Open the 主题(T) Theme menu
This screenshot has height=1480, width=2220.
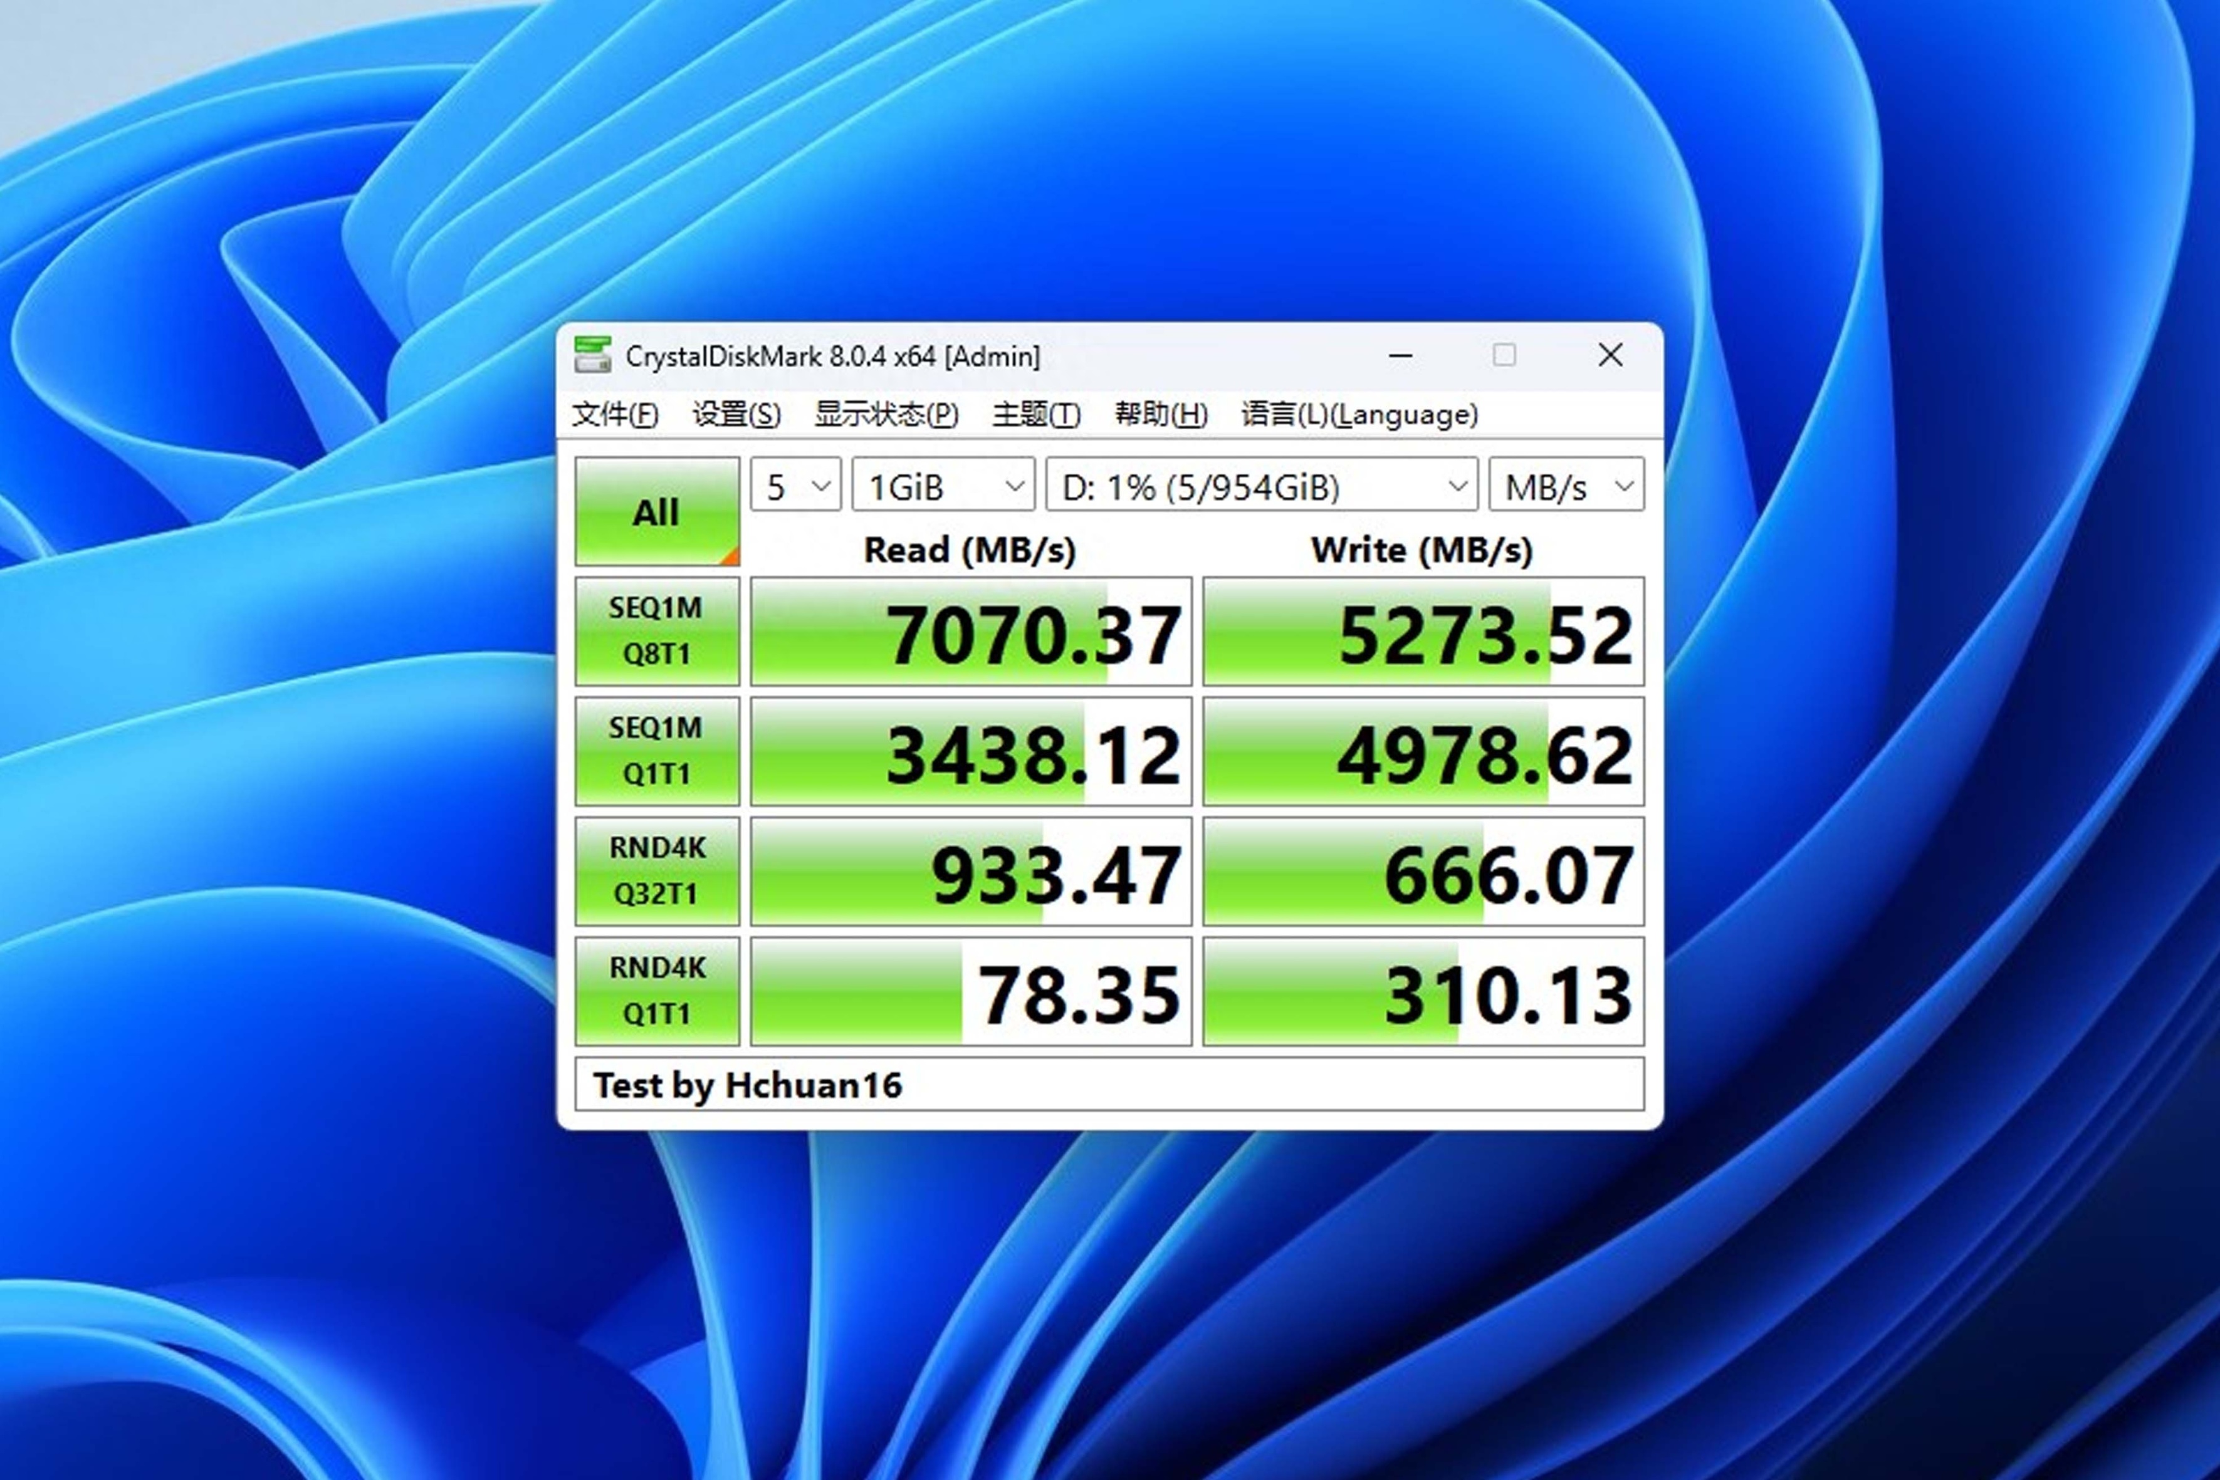pyautogui.click(x=1035, y=414)
